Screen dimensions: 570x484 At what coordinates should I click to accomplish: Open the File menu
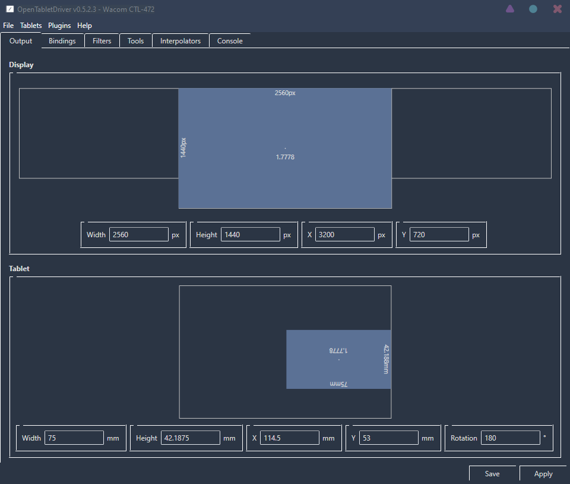point(8,26)
